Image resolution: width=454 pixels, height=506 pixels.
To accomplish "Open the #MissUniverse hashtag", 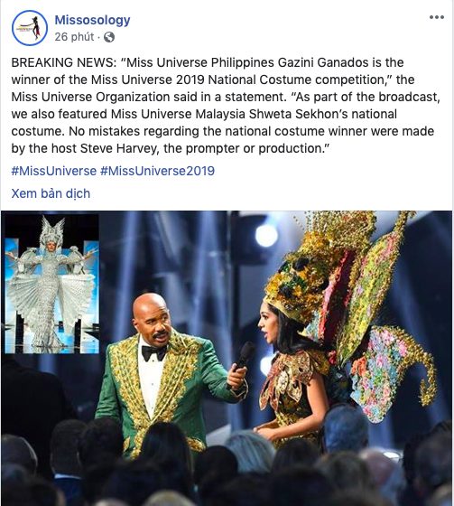I will pyautogui.click(x=54, y=171).
